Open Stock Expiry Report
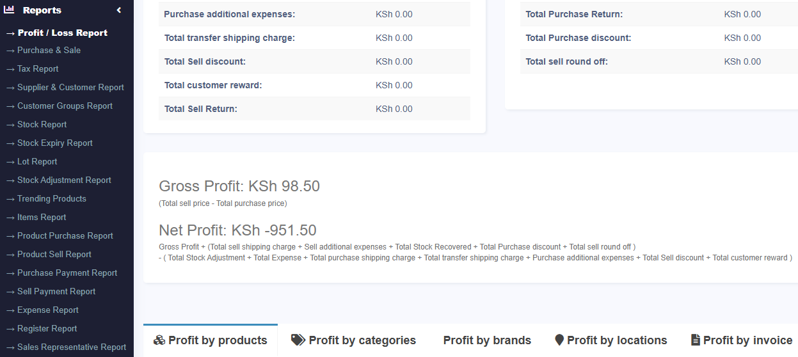The image size is (798, 357). [x=49, y=143]
